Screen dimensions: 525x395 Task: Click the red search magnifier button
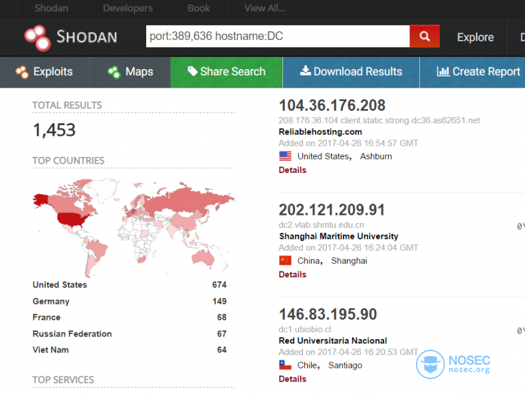425,36
